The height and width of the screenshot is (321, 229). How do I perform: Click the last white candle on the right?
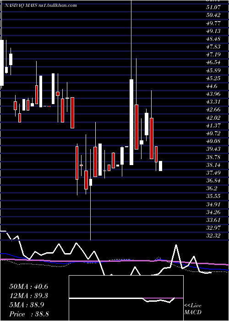click(160, 166)
